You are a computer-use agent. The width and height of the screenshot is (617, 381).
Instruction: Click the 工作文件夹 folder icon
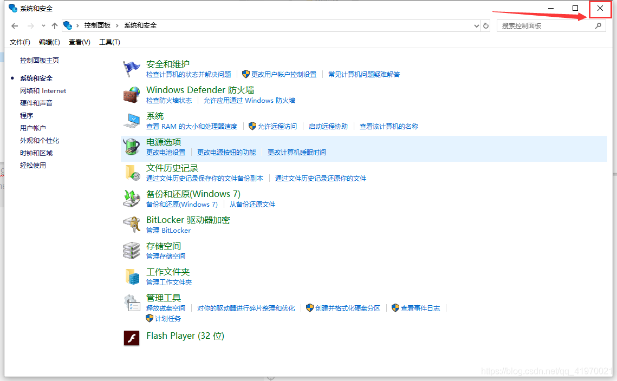click(132, 277)
